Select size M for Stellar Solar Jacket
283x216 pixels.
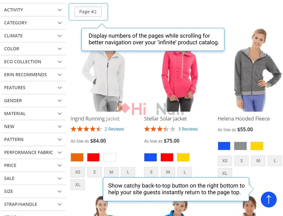click(x=168, y=172)
